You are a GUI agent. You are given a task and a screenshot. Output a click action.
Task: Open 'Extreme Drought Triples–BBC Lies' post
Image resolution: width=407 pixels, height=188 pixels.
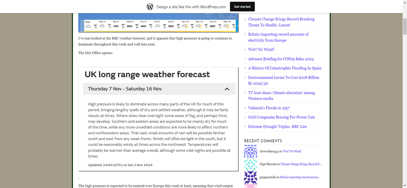[277, 127]
